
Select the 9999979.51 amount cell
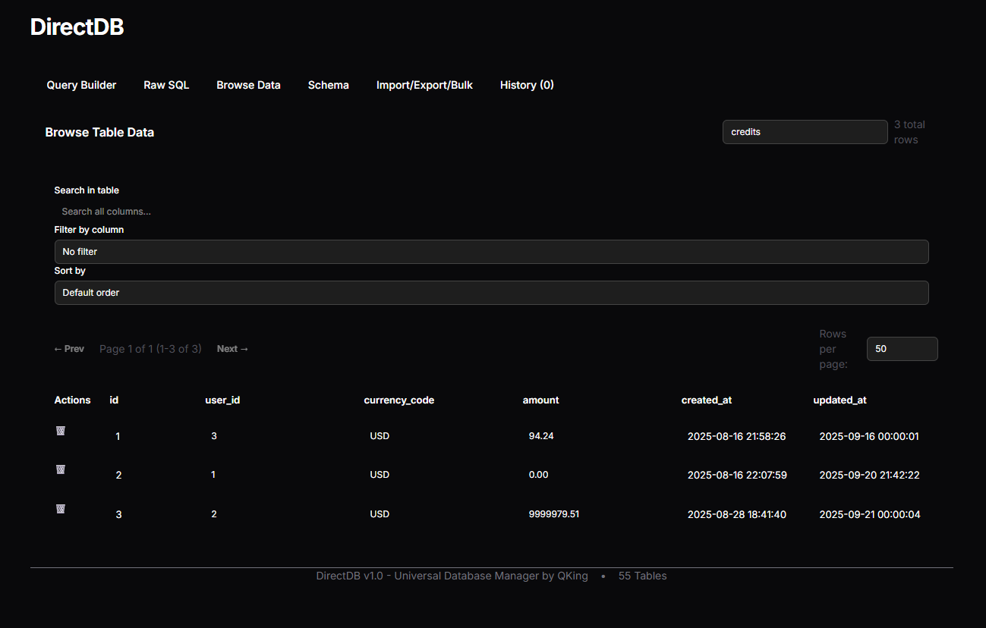(554, 514)
